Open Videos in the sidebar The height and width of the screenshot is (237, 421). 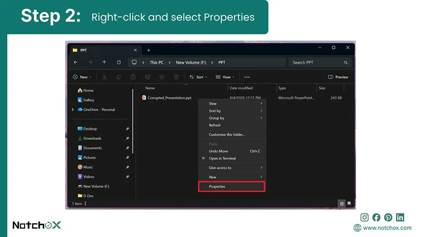86,177
